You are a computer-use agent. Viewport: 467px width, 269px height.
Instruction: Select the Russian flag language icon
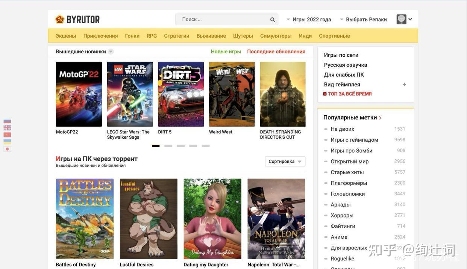pos(7,122)
